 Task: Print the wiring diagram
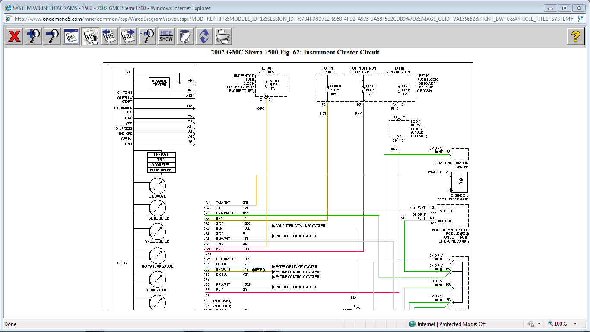click(x=223, y=36)
